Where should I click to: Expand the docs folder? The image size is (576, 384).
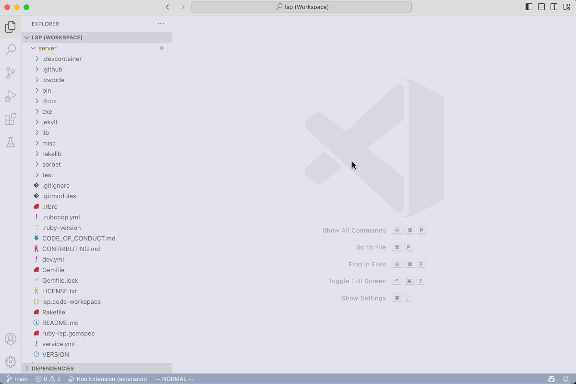click(97, 101)
